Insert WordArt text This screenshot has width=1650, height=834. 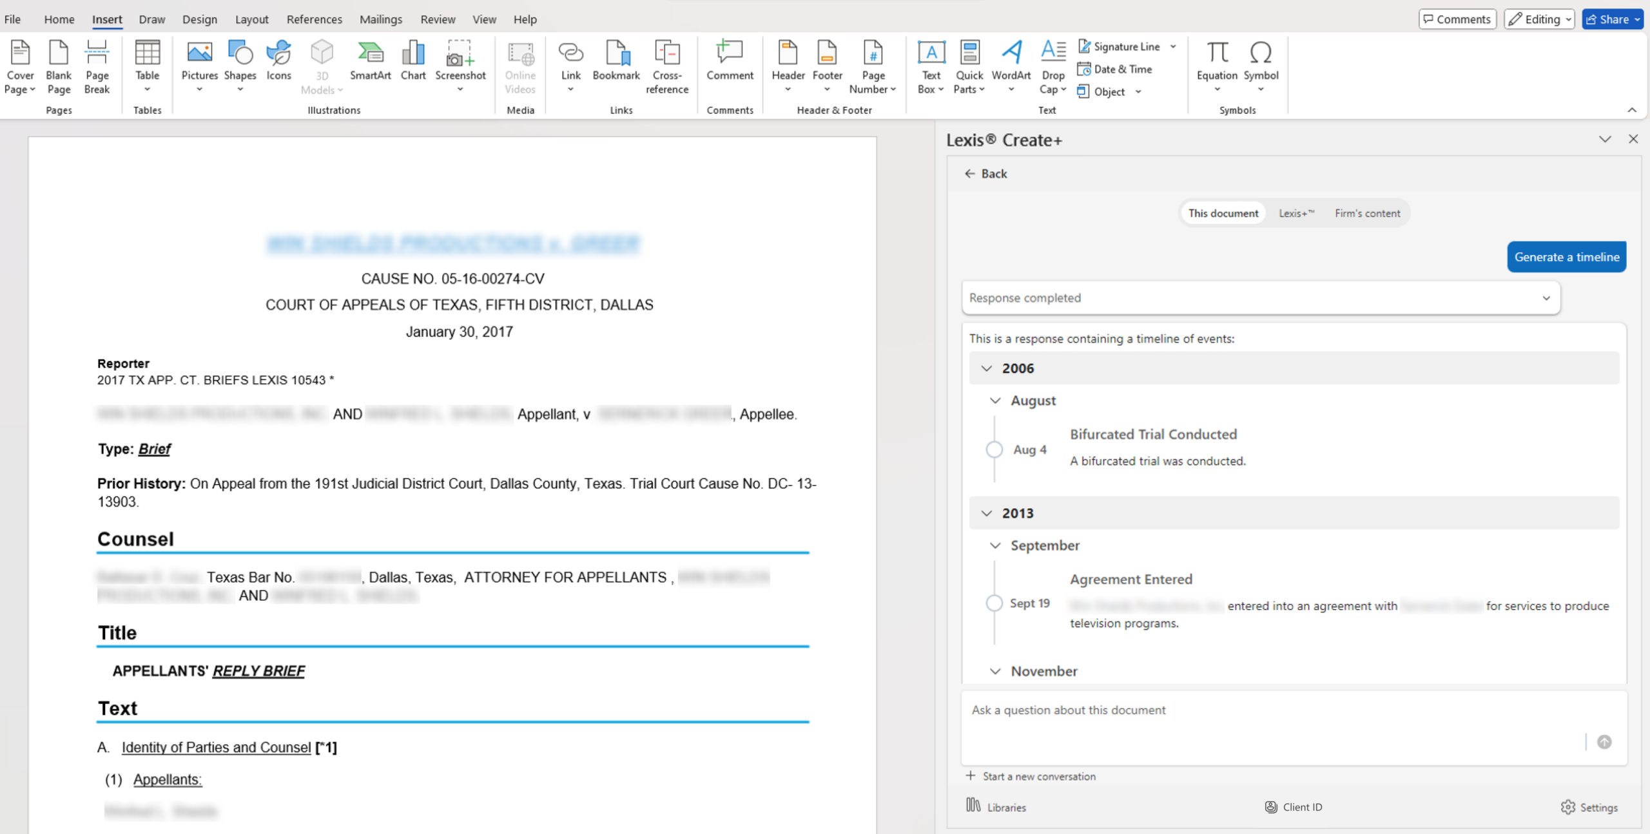[1011, 64]
